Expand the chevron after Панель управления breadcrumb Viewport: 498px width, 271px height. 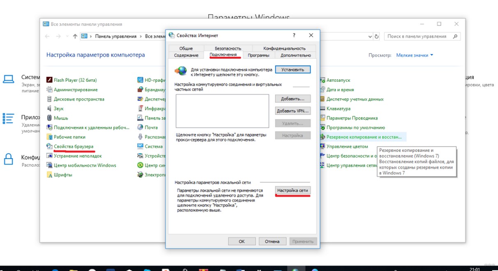tap(141, 37)
